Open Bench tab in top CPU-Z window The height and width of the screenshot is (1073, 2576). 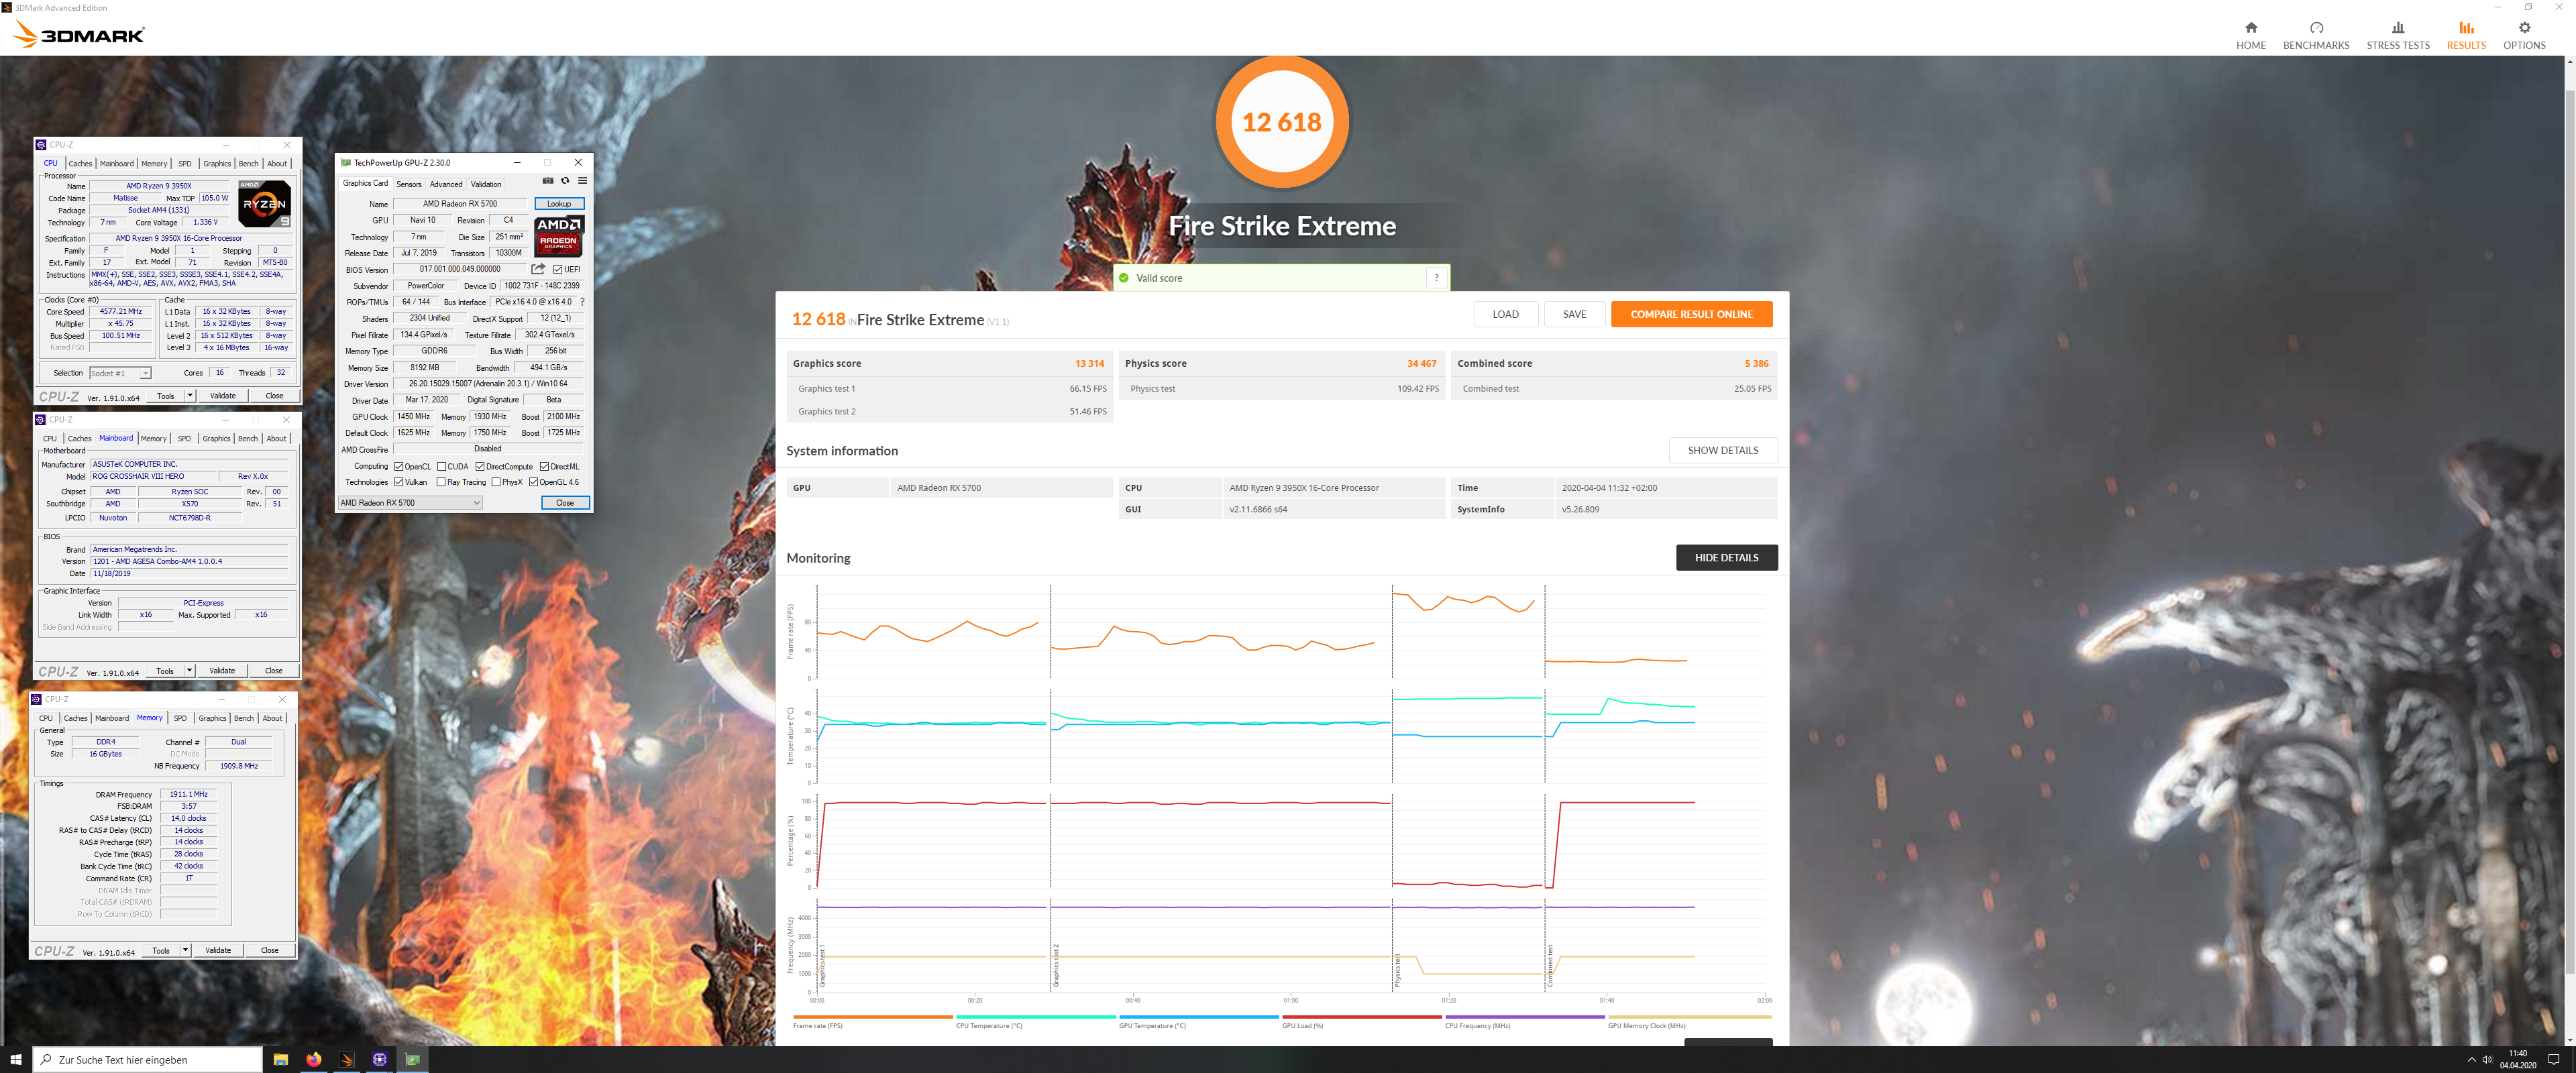coord(248,164)
